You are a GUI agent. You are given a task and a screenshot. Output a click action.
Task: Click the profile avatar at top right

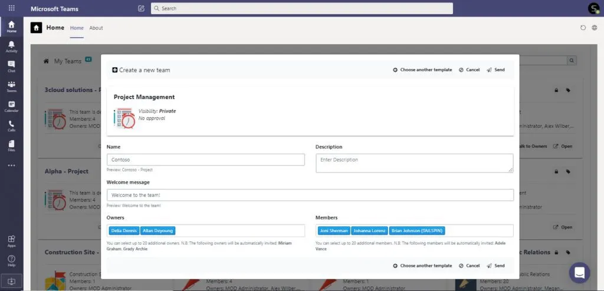pyautogui.click(x=593, y=8)
